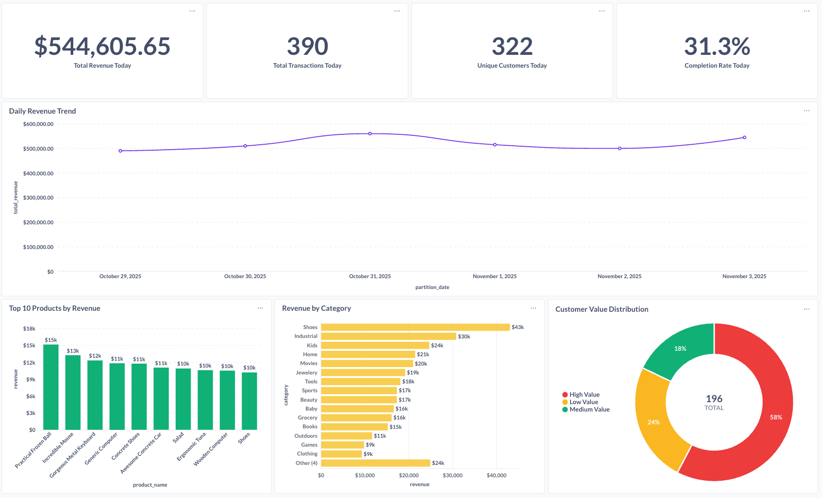This screenshot has height=498, width=822.
Task: Toggle the Low Value legend item
Action: pos(580,402)
